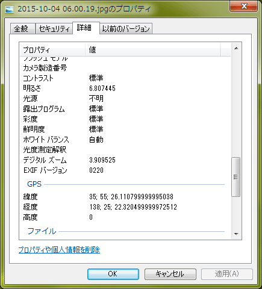Collapse the ファイル section header
The image size is (262, 289).
42,231
